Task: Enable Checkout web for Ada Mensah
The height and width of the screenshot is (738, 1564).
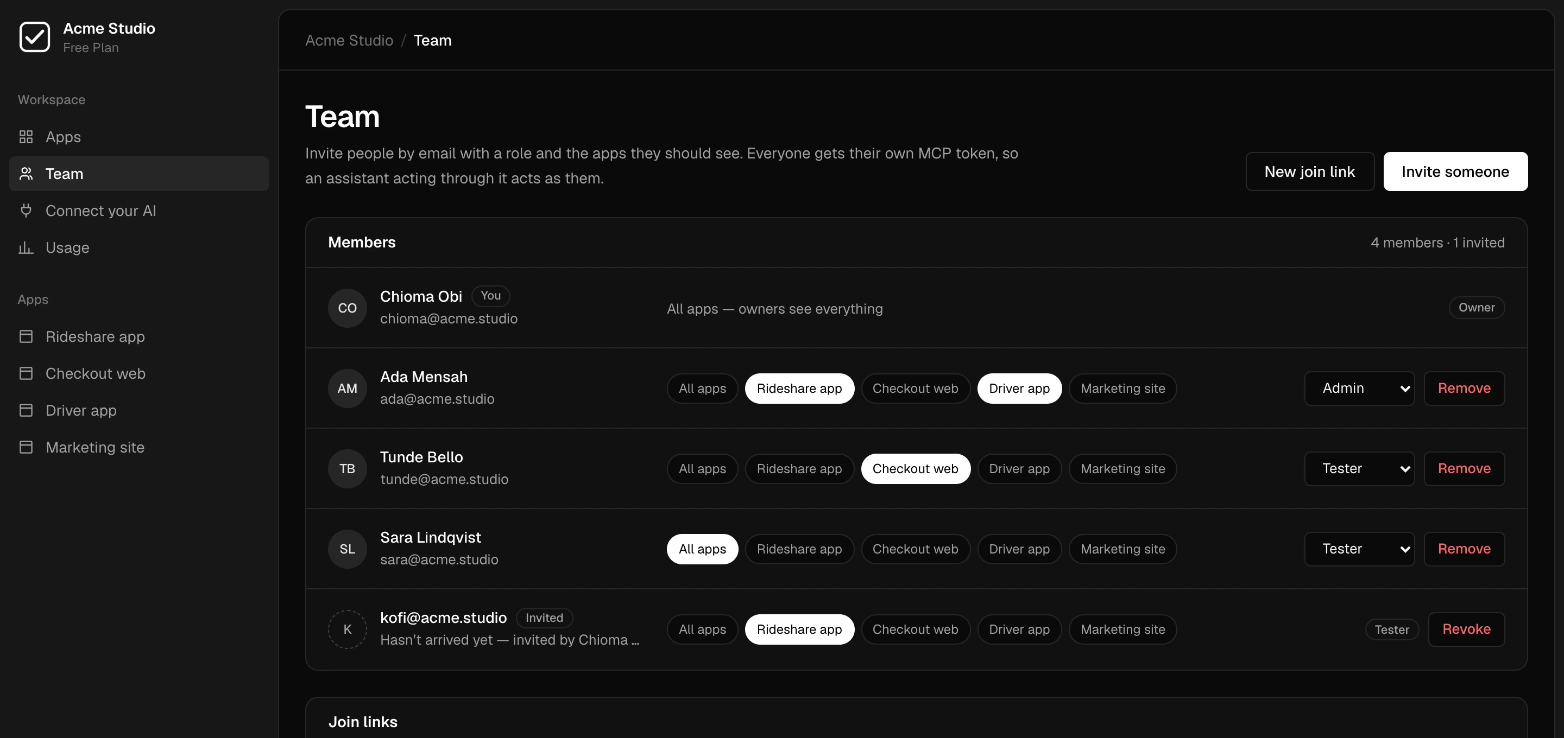Action: click(x=915, y=389)
